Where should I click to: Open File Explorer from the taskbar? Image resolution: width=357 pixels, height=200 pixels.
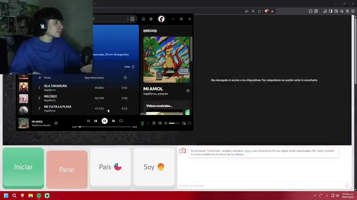[x=31, y=196]
